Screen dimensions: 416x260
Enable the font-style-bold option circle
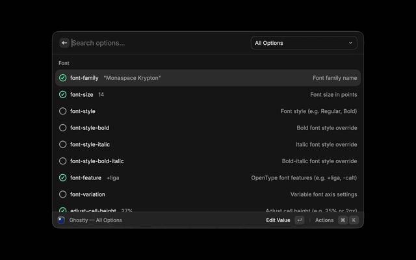point(63,128)
